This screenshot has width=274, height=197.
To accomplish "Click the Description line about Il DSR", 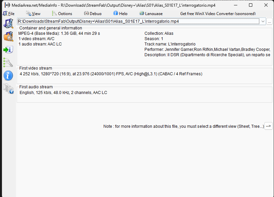I will pos(207,55).
